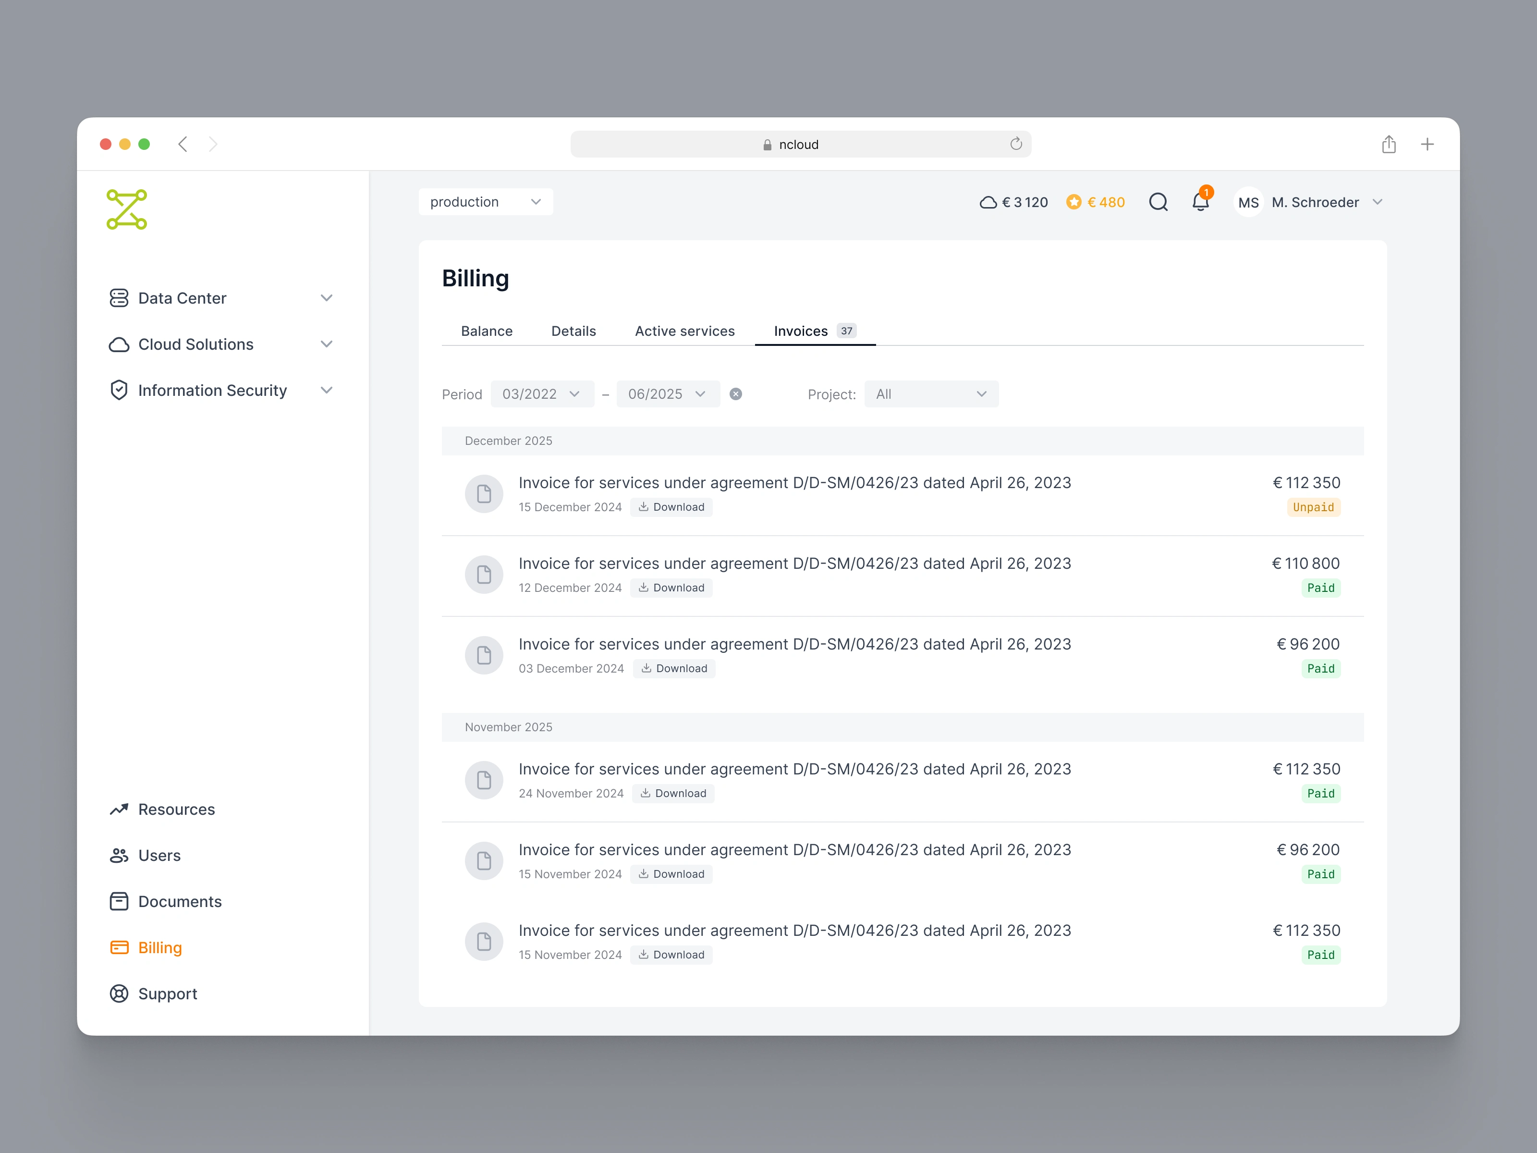
Task: Go back with the browser back arrow
Action: (183, 145)
